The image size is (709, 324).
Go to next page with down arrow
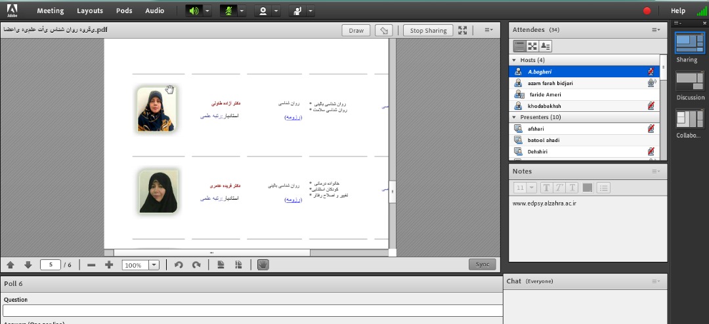click(28, 265)
